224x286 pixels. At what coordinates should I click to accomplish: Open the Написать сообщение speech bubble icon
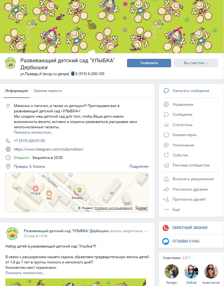(x=166, y=91)
